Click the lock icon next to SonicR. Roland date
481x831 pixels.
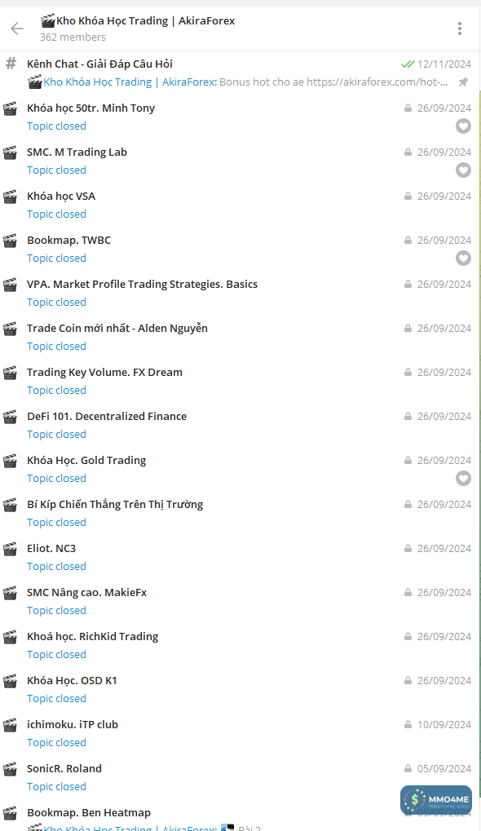[408, 768]
